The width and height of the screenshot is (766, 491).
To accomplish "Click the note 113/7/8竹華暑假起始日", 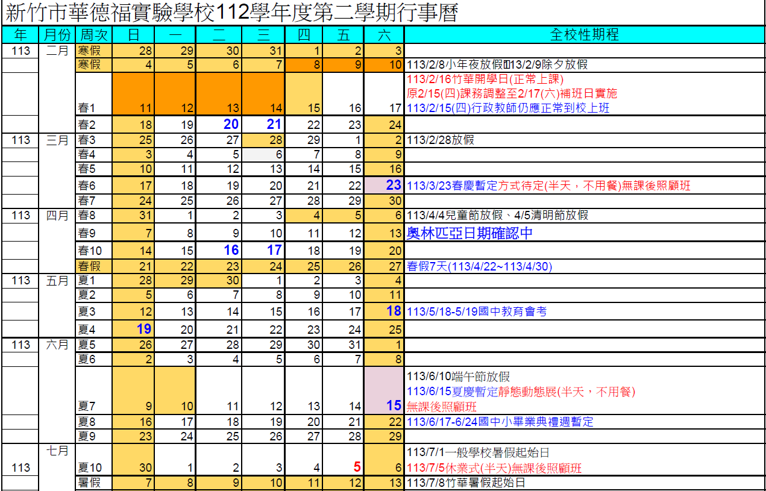I will tap(467, 482).
